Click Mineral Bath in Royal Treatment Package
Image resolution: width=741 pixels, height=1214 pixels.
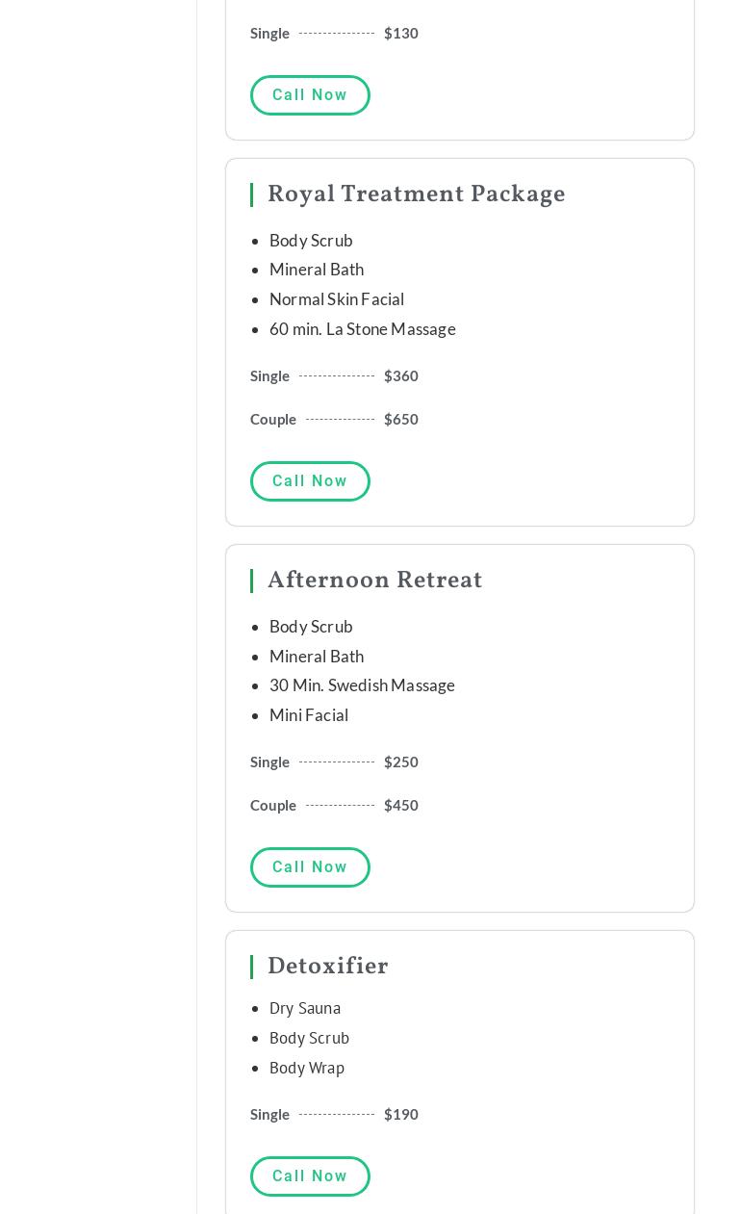(x=317, y=270)
